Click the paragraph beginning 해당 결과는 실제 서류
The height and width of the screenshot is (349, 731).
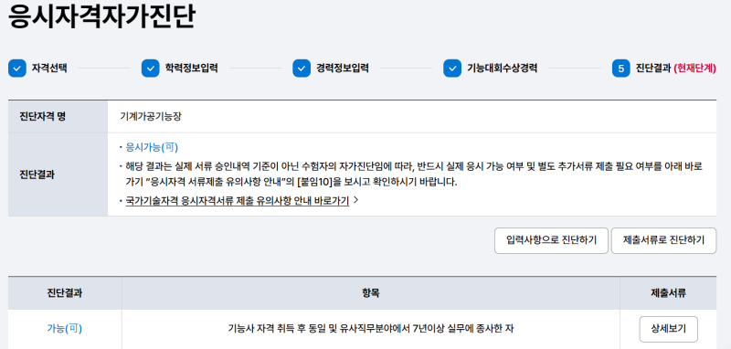click(x=414, y=174)
